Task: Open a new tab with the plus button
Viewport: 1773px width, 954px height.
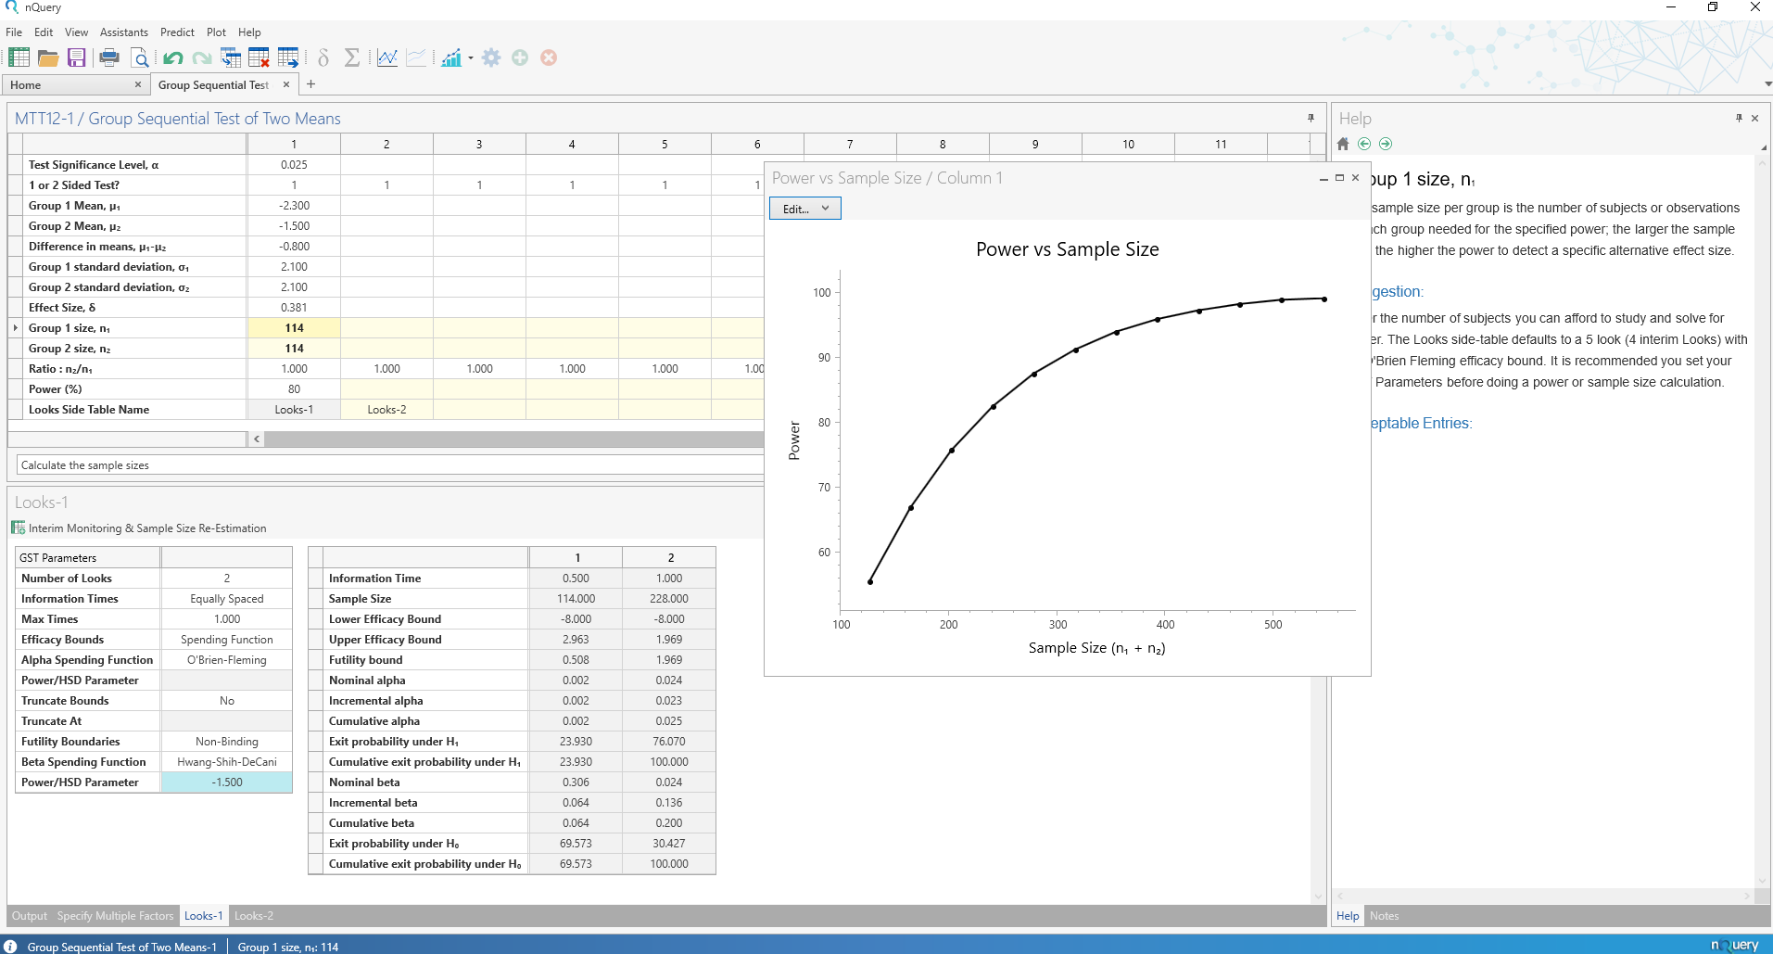Action: 312,84
